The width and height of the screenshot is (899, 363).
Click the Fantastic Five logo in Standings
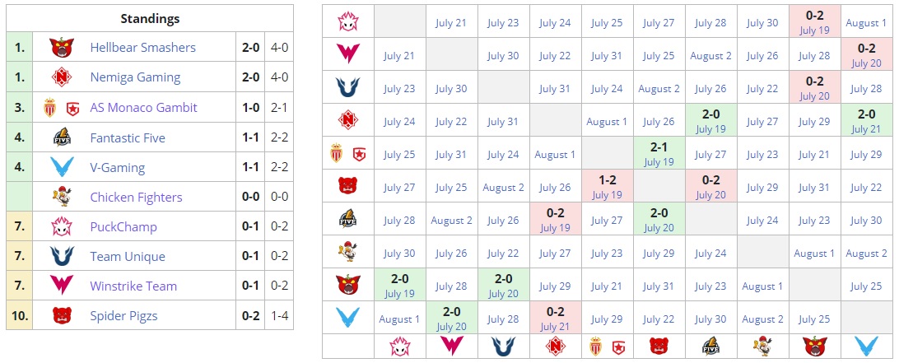63,137
